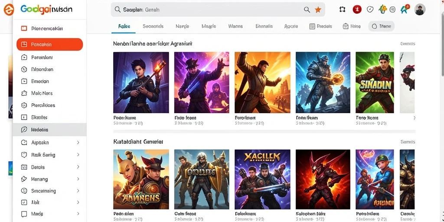Click the orange circular logo icon
Viewport: 444px width, 222px height.
[8, 10]
